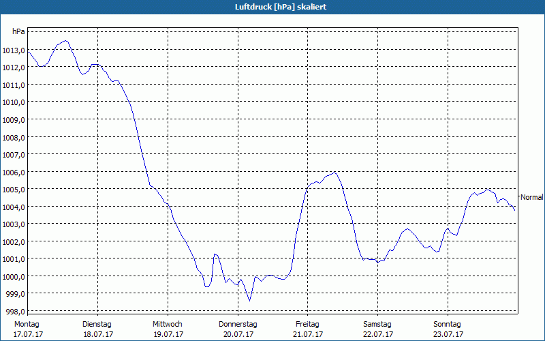This screenshot has width=545, height=341.
Task: Click the 1005,0 y-axis value
Action: (x=14, y=190)
